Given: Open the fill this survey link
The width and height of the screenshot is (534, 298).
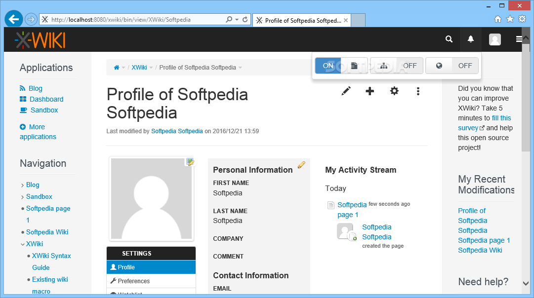Looking at the screenshot, I should click(x=501, y=118).
